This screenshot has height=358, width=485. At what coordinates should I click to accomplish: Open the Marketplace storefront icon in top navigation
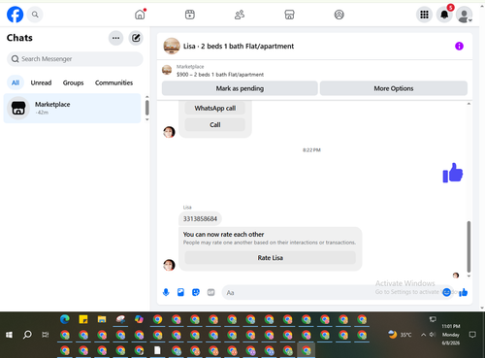289,15
